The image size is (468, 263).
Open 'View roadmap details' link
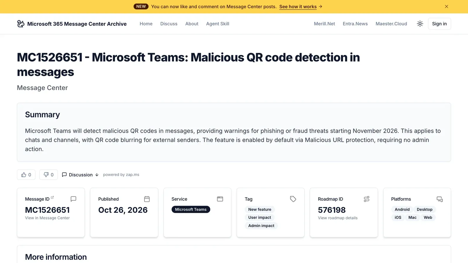338,218
